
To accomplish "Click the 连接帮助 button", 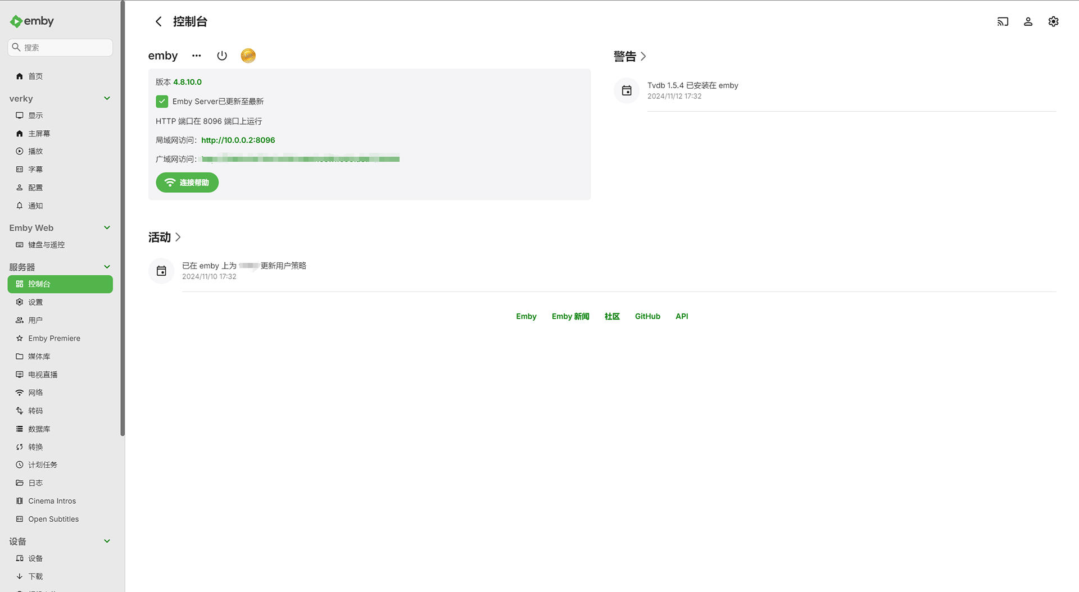I will 187,183.
